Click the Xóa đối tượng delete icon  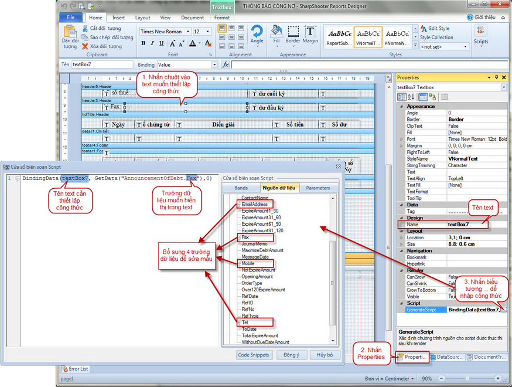click(85, 46)
